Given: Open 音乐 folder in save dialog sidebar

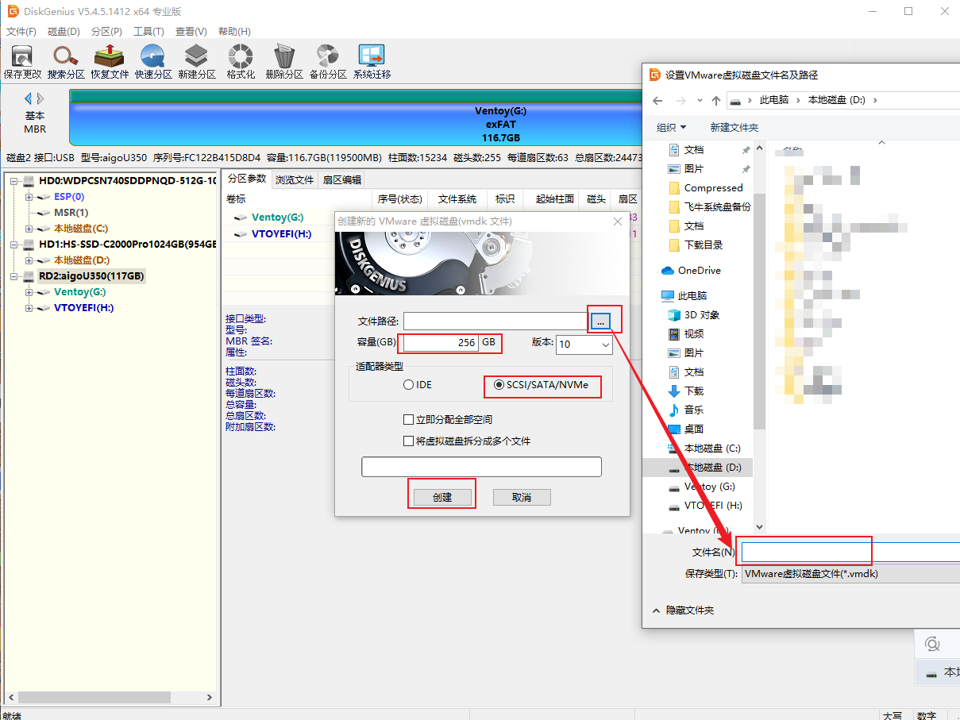Looking at the screenshot, I should tap(686, 410).
